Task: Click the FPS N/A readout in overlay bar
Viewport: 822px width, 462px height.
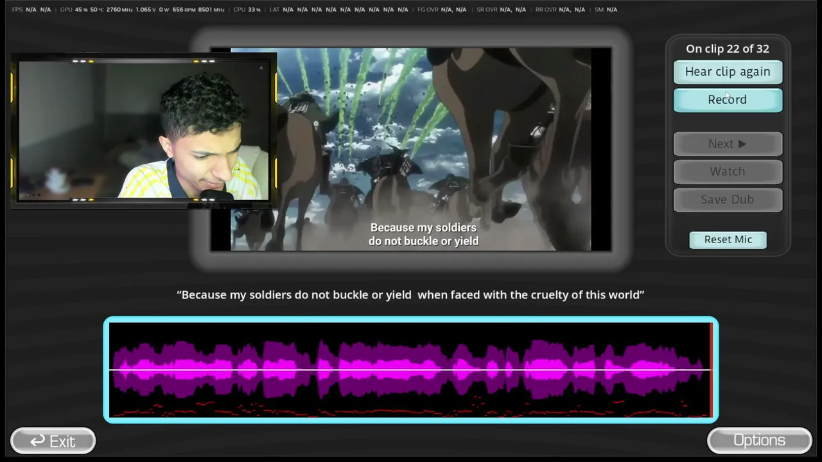Action: click(31, 10)
